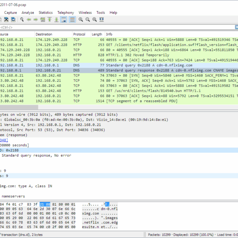Select the 302 Moved Temporarily packet
Screen dimensions: 238x238
(x=119, y=55)
